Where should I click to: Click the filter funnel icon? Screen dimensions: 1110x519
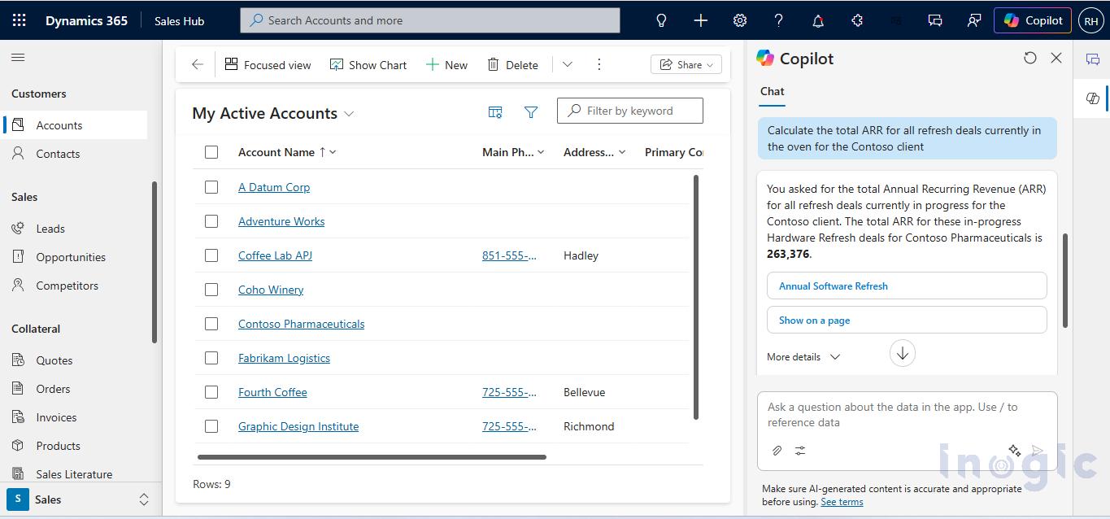coord(531,112)
